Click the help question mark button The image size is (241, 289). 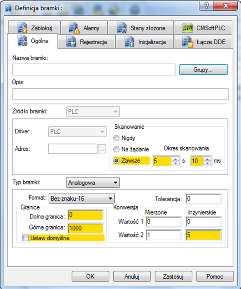point(206,6)
